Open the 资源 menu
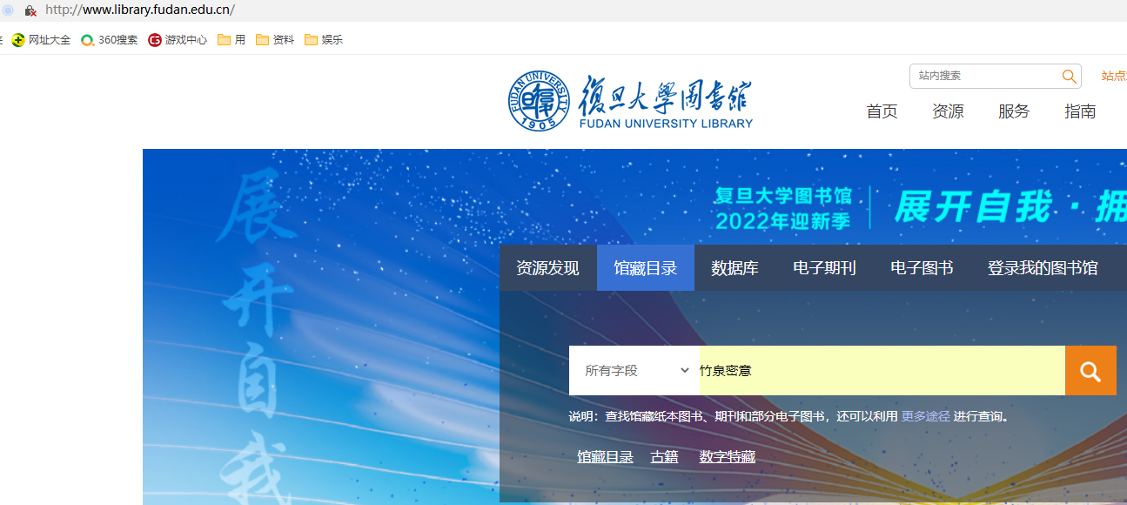This screenshot has width=1127, height=505. click(947, 111)
